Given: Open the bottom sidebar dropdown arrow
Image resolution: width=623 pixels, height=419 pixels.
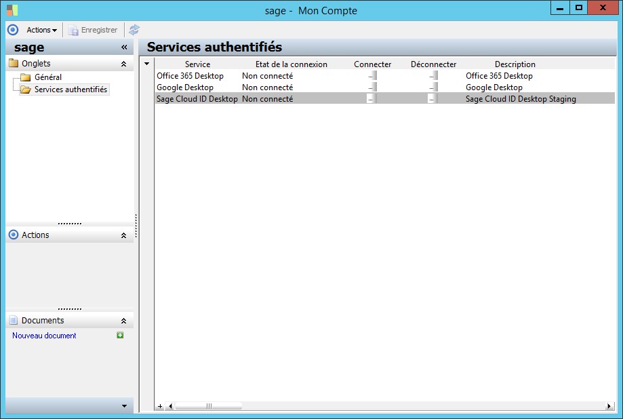Looking at the screenshot, I should [x=124, y=406].
